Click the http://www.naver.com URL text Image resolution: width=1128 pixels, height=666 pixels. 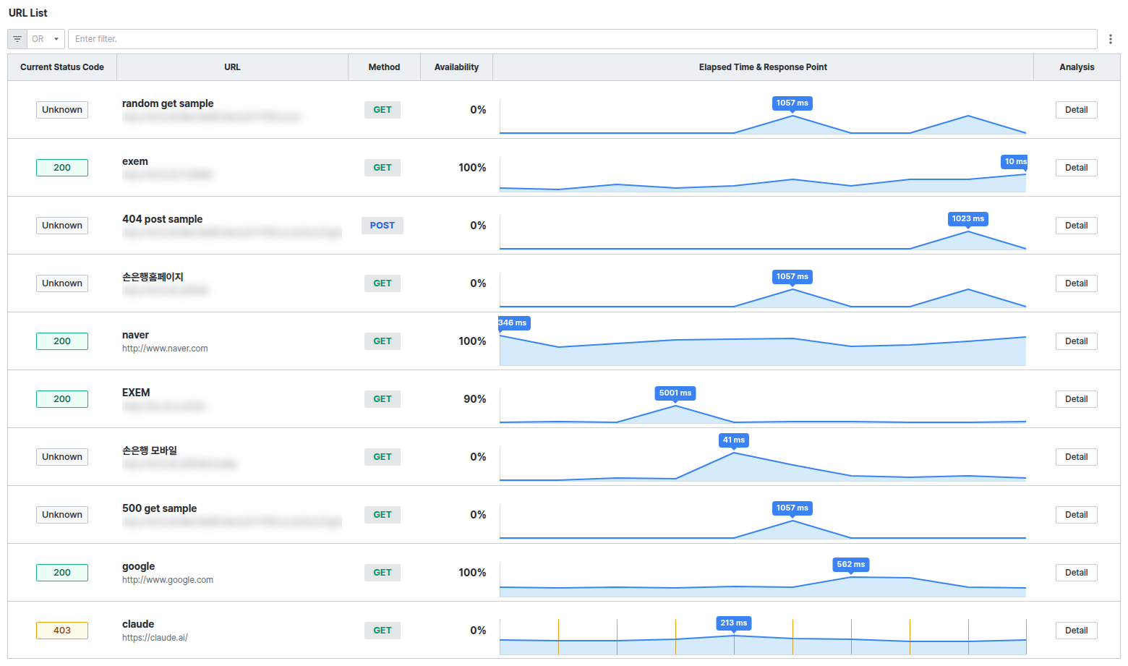165,349
